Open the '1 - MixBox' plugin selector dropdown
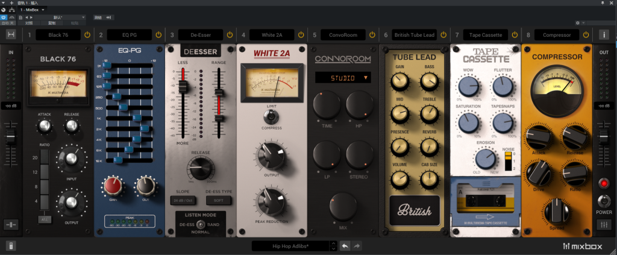Image resolution: width=617 pixels, height=255 pixels. [x=33, y=10]
